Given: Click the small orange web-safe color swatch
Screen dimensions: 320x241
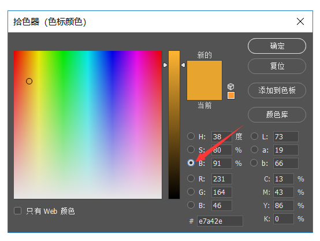Looking at the screenshot, I should click(x=231, y=95).
